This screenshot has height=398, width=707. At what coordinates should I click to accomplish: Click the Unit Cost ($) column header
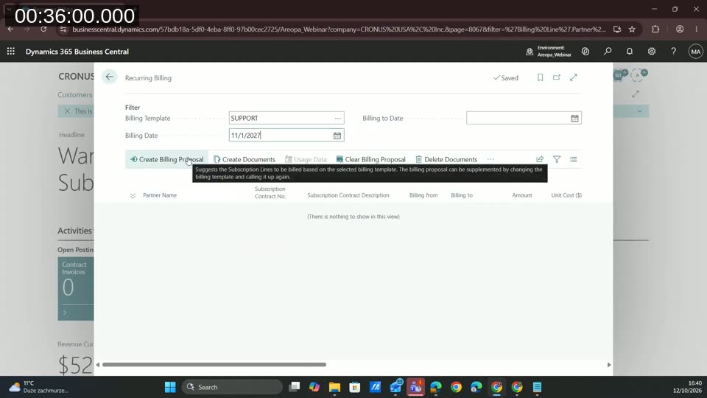[566, 195]
